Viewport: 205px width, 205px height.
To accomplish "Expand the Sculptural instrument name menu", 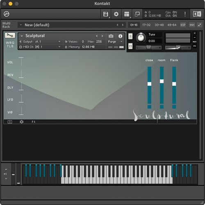I will [22, 36].
